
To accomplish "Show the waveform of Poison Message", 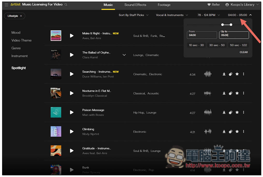I will [x=208, y=112].
